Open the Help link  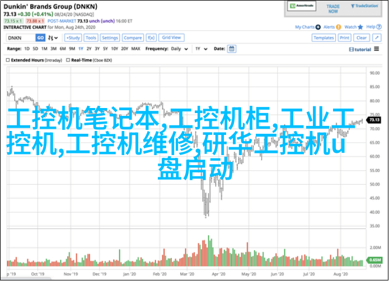371,27
